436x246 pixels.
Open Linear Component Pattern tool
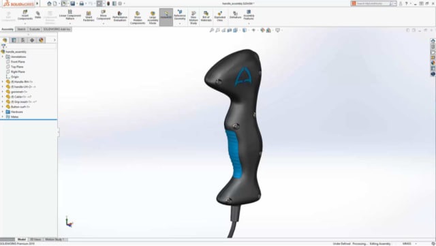point(69,15)
